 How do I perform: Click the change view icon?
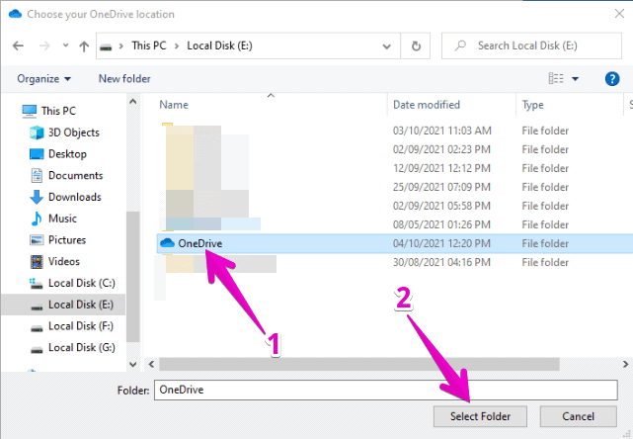click(x=556, y=78)
